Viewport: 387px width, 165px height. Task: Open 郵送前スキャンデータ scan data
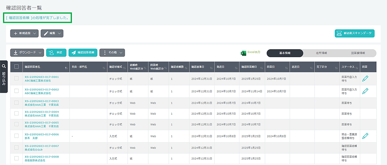point(354,33)
